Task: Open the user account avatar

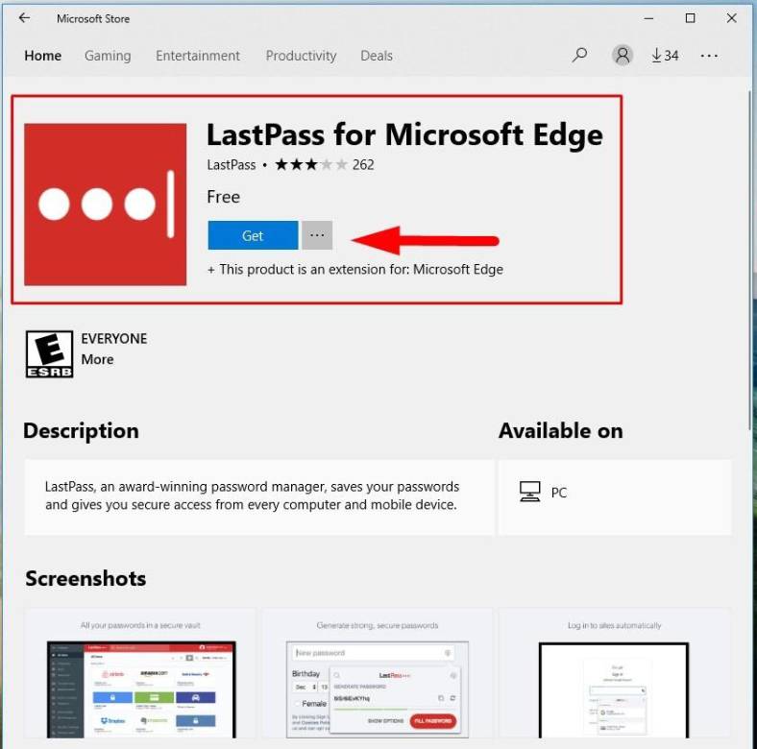Action: click(x=623, y=55)
